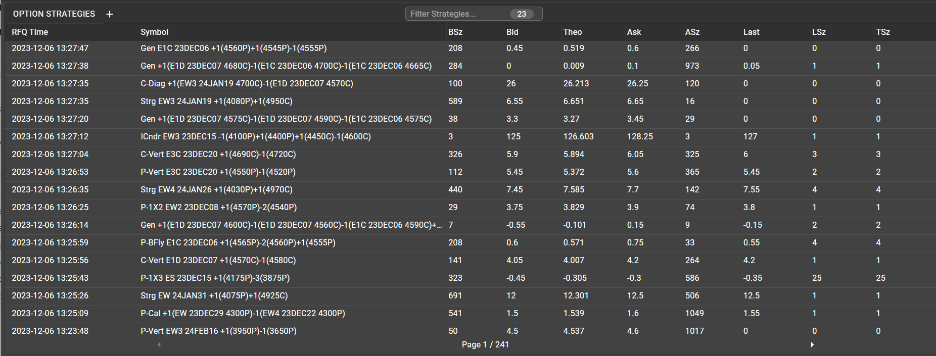
Task: Sort by the TSz column header
Action: [x=882, y=32]
